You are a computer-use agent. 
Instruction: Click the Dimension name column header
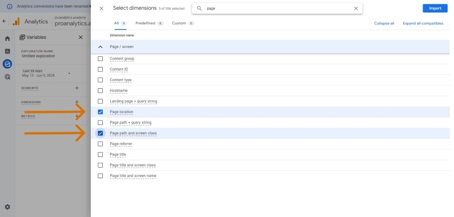tap(122, 36)
